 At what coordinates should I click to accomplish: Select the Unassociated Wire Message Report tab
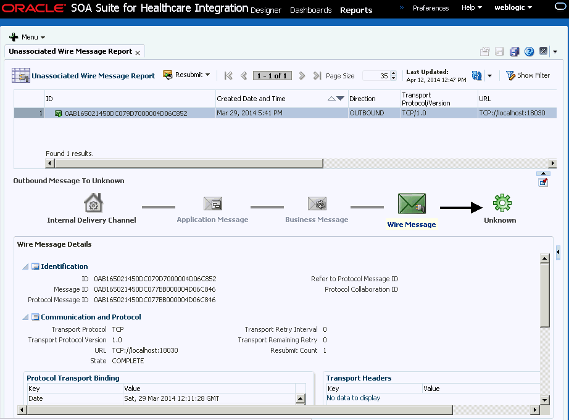pos(70,51)
